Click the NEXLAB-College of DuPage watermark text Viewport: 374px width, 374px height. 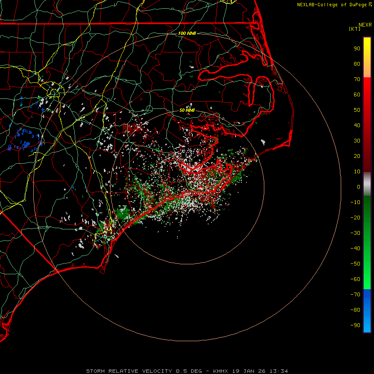(335, 5)
